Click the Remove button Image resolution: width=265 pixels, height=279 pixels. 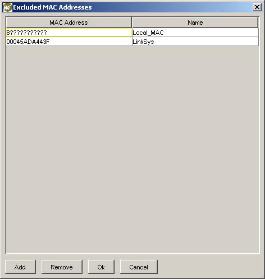click(x=62, y=267)
